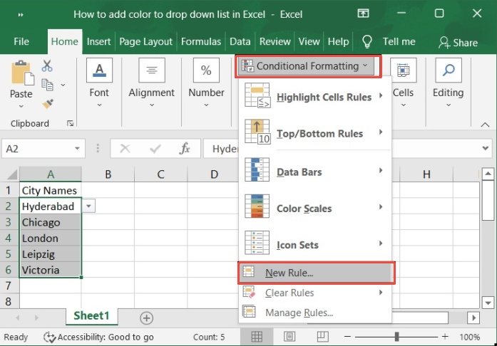The height and width of the screenshot is (346, 497).
Task: Expand the Copy options arrow
Action: tap(63, 85)
